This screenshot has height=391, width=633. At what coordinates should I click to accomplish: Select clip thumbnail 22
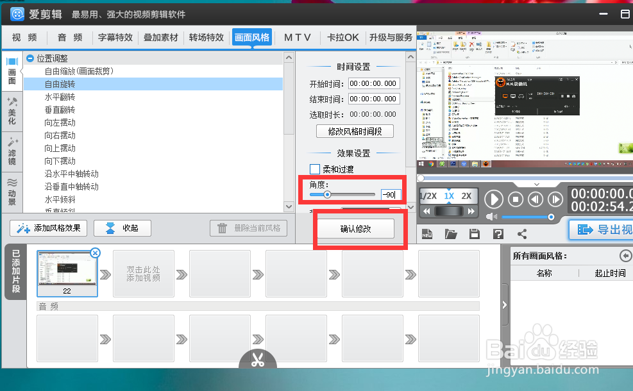coord(67,274)
